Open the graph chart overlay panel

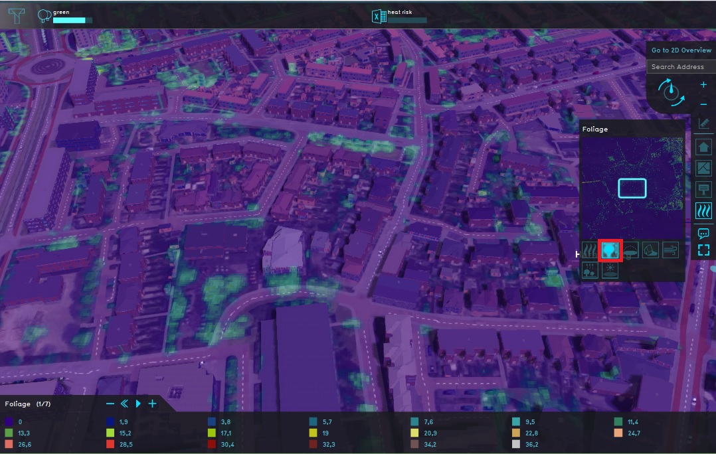(703, 169)
